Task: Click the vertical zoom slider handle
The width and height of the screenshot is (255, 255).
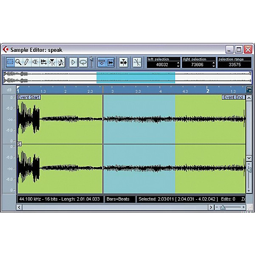Action: click(249, 170)
